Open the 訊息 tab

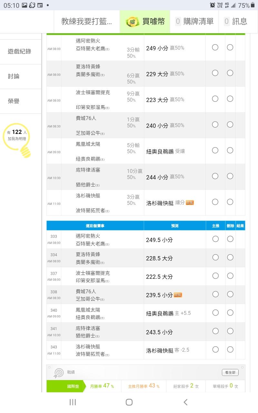[x=235, y=22]
